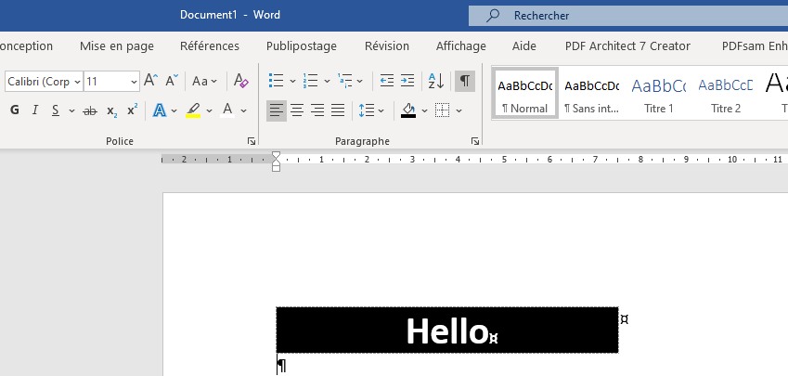Viewport: 788px width, 376px height.
Task: Clear all formatting with the eraser icon
Action: [x=240, y=81]
